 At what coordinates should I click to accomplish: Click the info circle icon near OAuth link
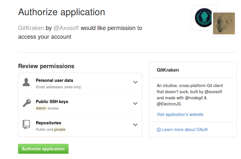click(159, 130)
